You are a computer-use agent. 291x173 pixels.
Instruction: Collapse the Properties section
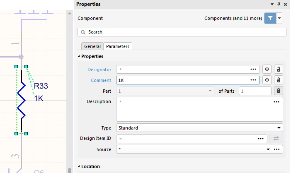[x=79, y=56]
